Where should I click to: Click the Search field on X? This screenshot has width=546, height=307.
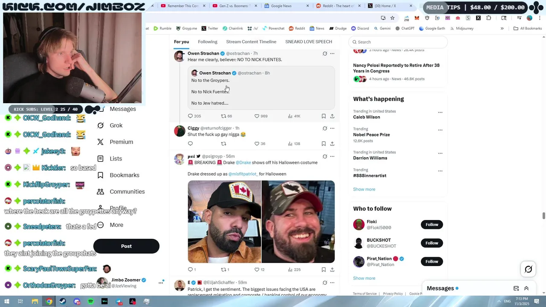tap(398, 42)
